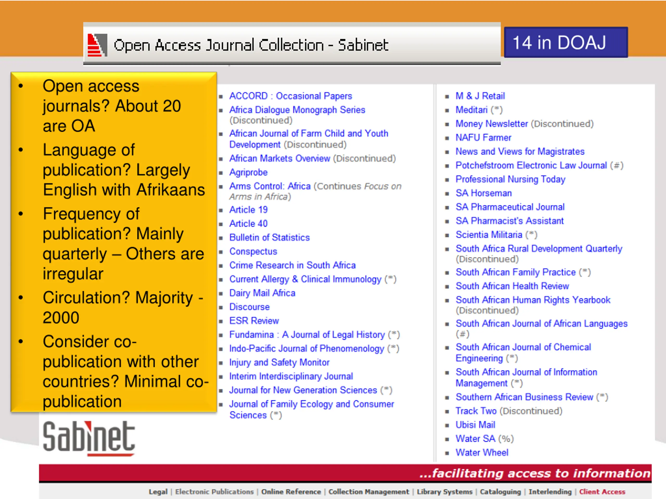Open South African Journal of Chemical Engineering
This screenshot has height=499, width=666.
pyautogui.click(x=523, y=352)
